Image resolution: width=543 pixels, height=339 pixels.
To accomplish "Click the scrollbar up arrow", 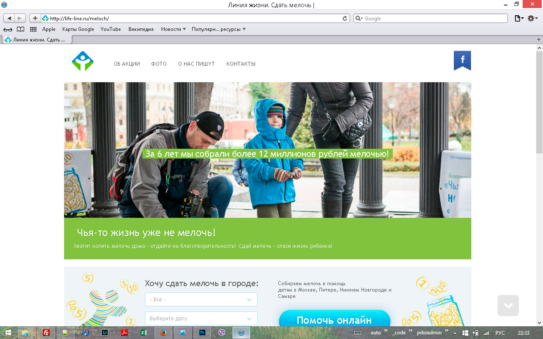I will pos(539,47).
